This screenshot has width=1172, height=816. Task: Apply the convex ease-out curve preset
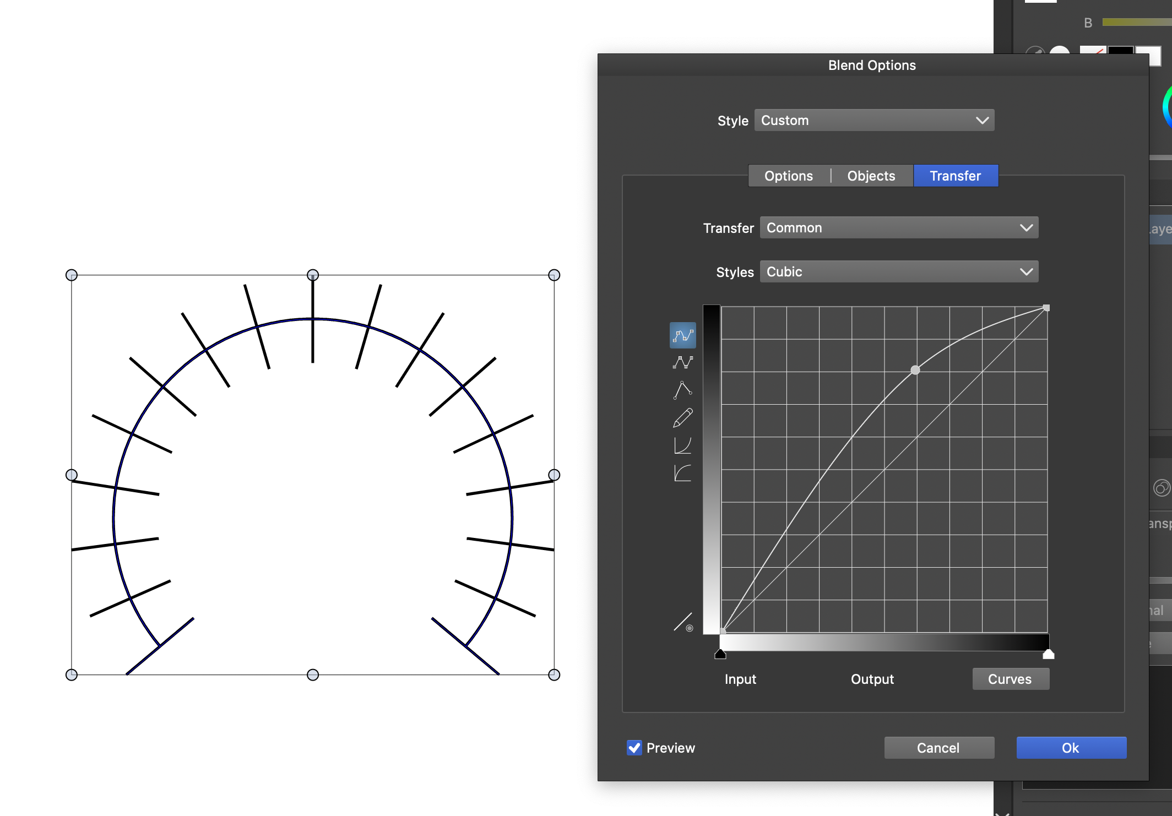coord(682,473)
